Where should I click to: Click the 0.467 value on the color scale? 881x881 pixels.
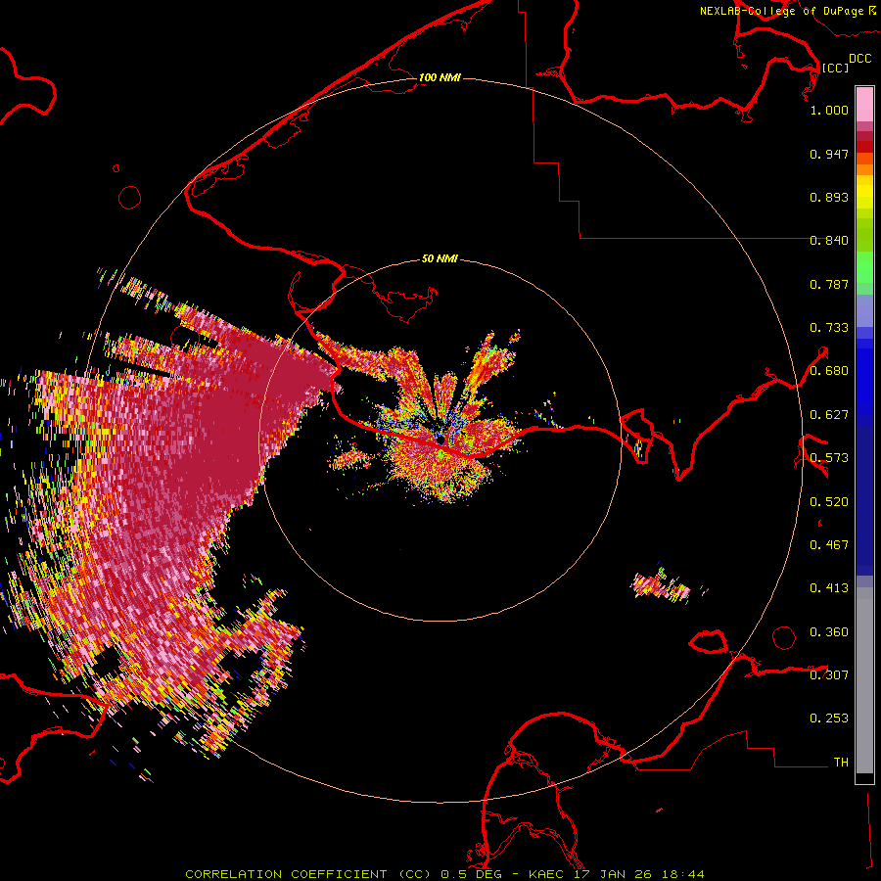[x=829, y=545]
